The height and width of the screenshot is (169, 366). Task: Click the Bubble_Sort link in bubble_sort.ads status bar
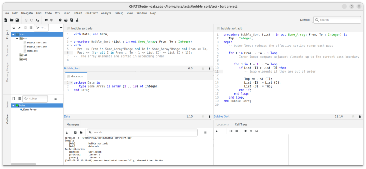(72, 68)
